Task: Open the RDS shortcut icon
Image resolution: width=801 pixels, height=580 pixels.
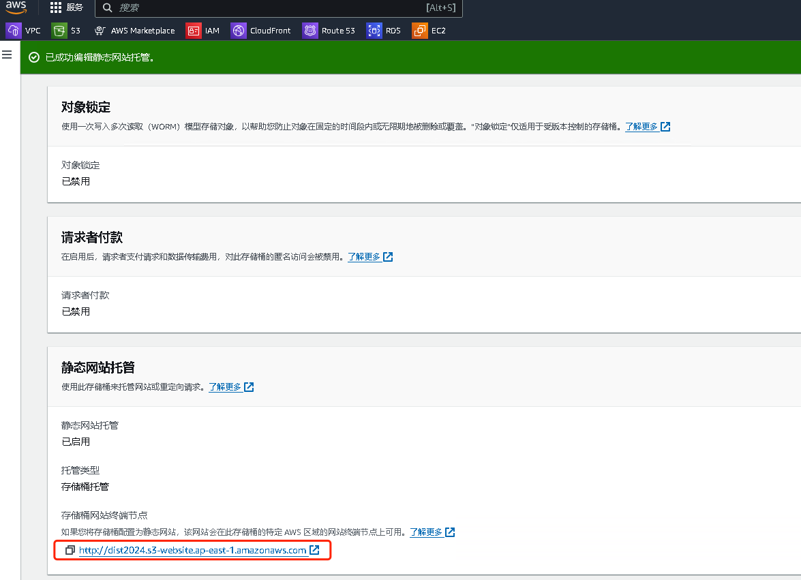Action: click(374, 31)
